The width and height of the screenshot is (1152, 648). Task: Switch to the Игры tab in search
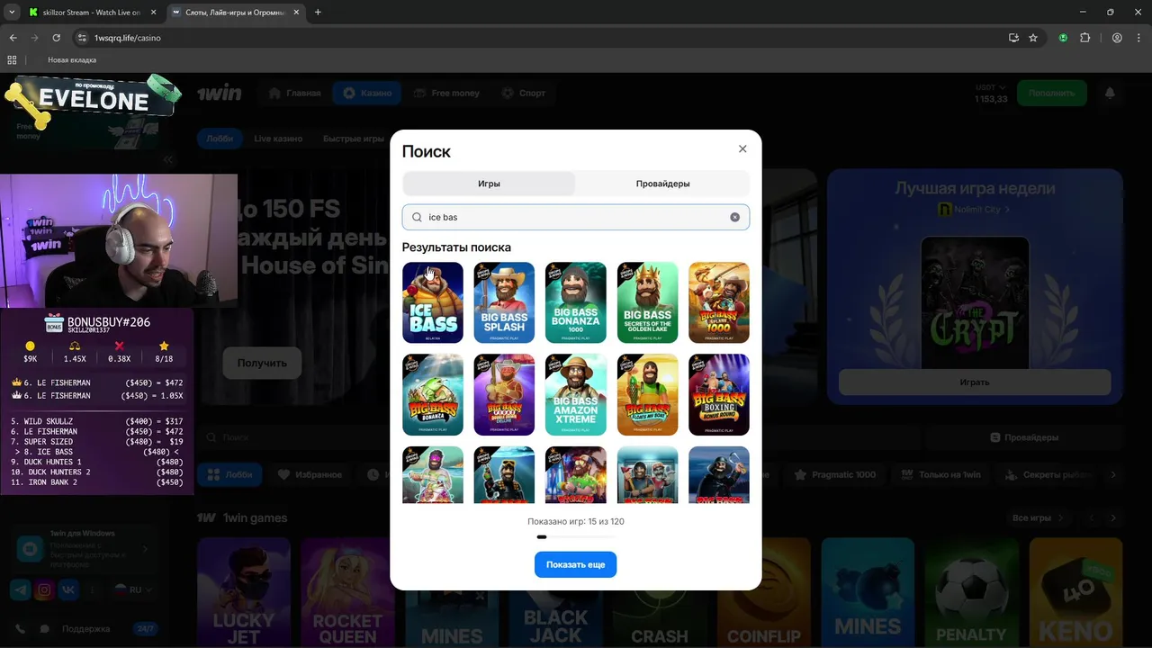[x=489, y=184]
